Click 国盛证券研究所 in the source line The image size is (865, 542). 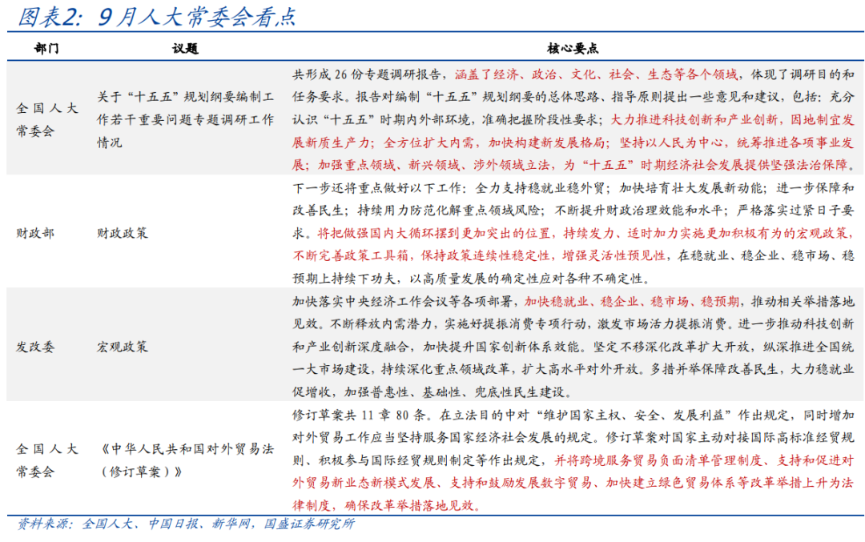pos(309,524)
